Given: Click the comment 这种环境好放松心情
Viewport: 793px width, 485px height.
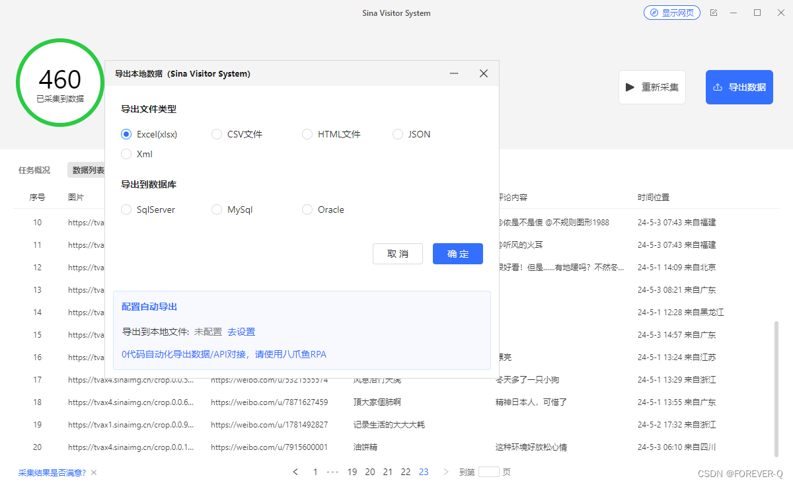Looking at the screenshot, I should coord(531,447).
